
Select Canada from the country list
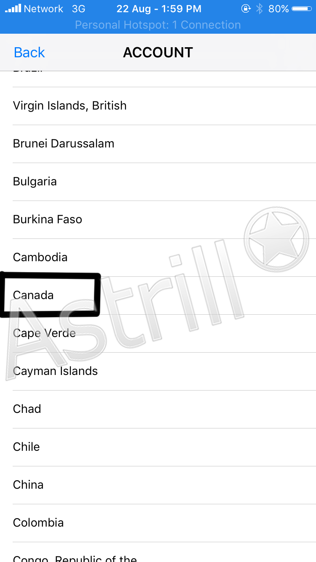point(158,295)
